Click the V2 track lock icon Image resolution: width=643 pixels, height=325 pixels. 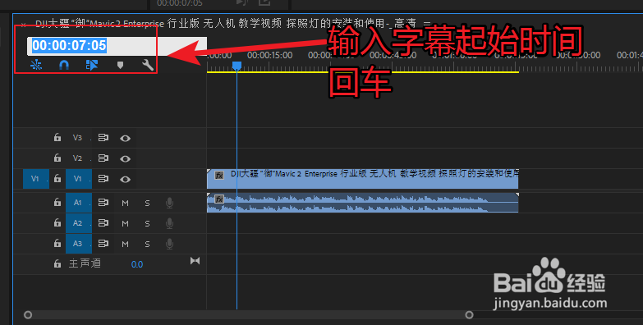pos(57,158)
